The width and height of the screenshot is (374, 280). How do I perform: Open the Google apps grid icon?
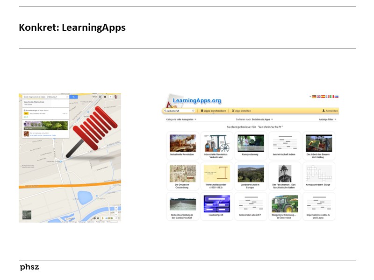point(100,97)
